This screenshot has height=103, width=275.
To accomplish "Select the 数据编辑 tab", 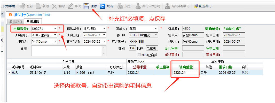I will coord(33,22).
